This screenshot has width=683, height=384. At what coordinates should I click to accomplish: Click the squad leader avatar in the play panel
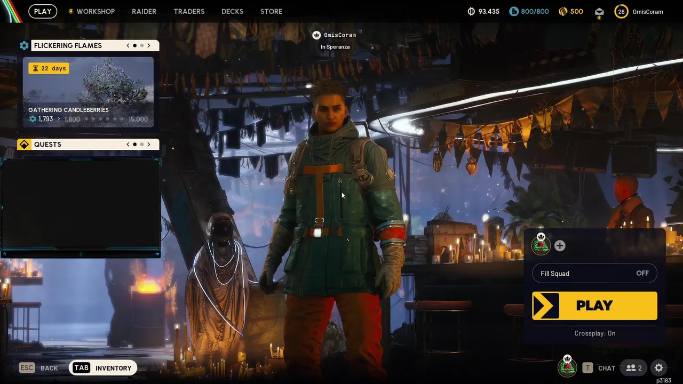541,245
